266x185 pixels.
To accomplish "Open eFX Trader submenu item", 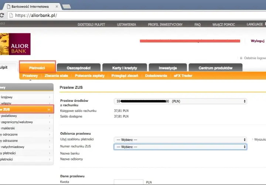I will (183, 76).
